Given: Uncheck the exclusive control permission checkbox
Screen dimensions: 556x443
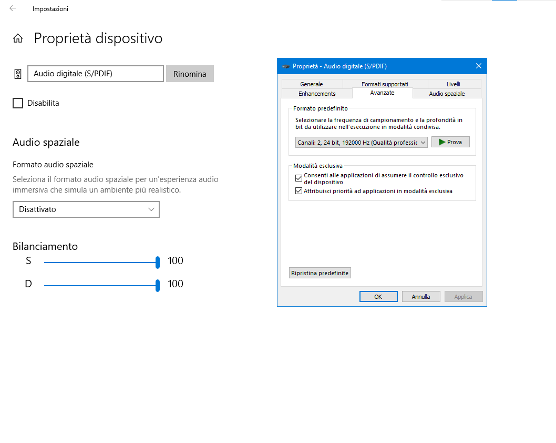Looking at the screenshot, I should 298,178.
